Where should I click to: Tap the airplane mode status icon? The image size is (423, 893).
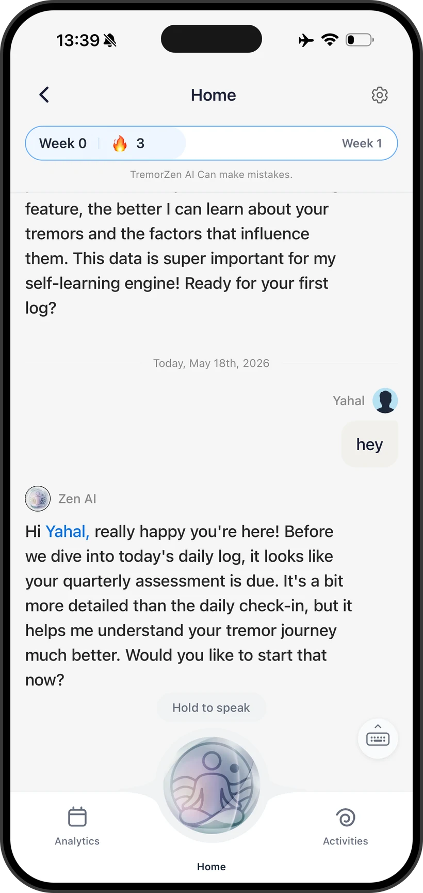(306, 40)
